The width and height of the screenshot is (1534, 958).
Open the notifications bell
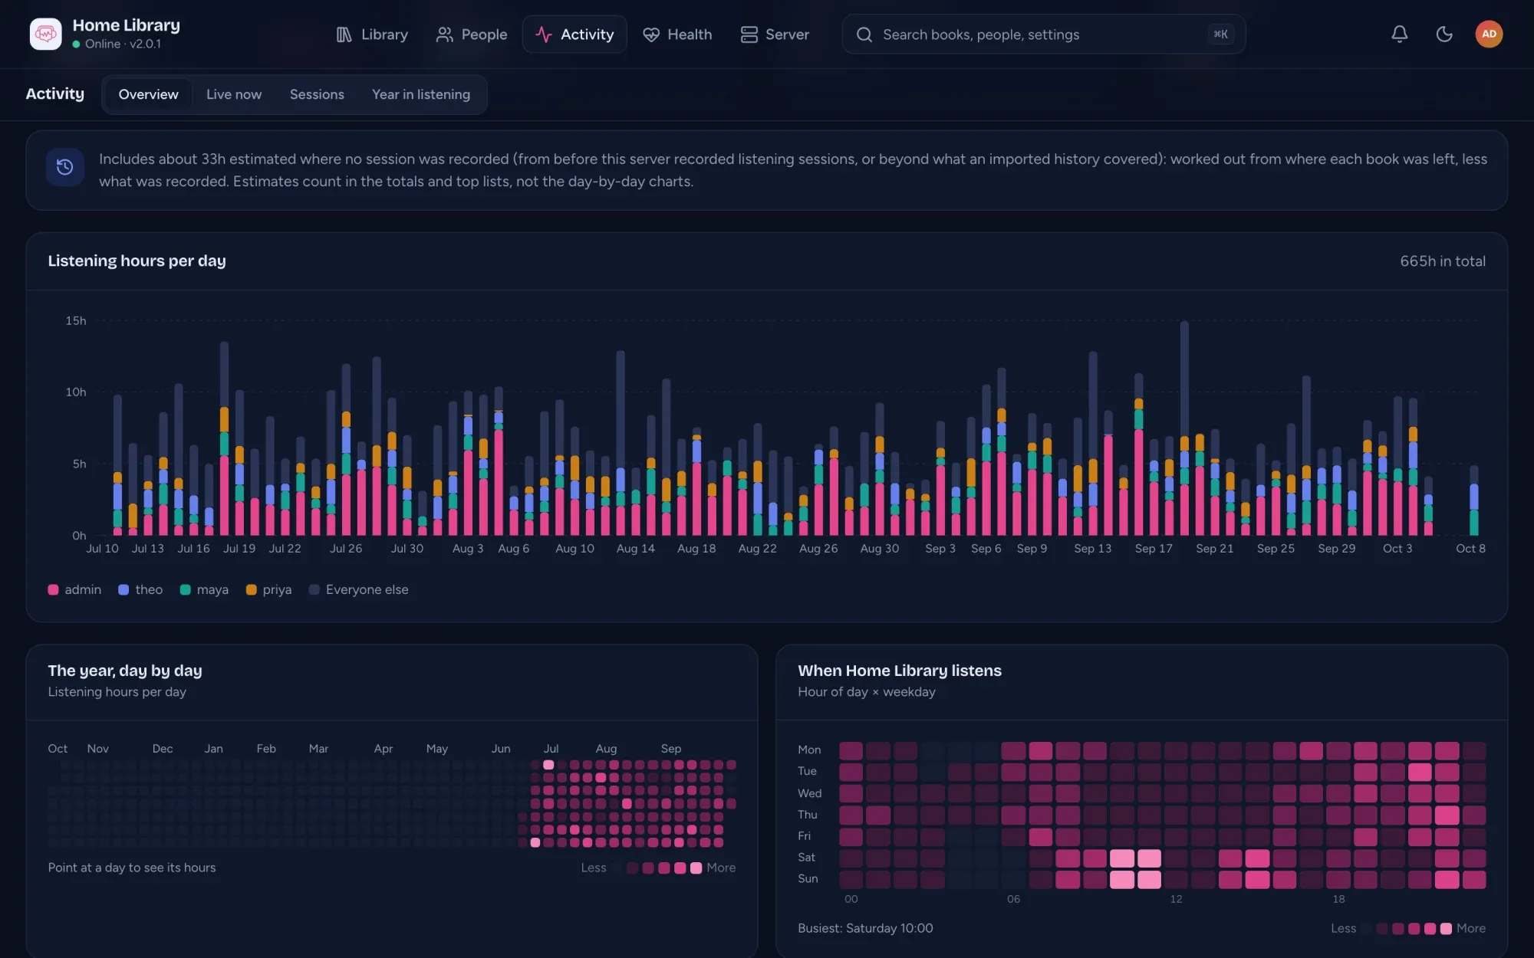coord(1400,34)
